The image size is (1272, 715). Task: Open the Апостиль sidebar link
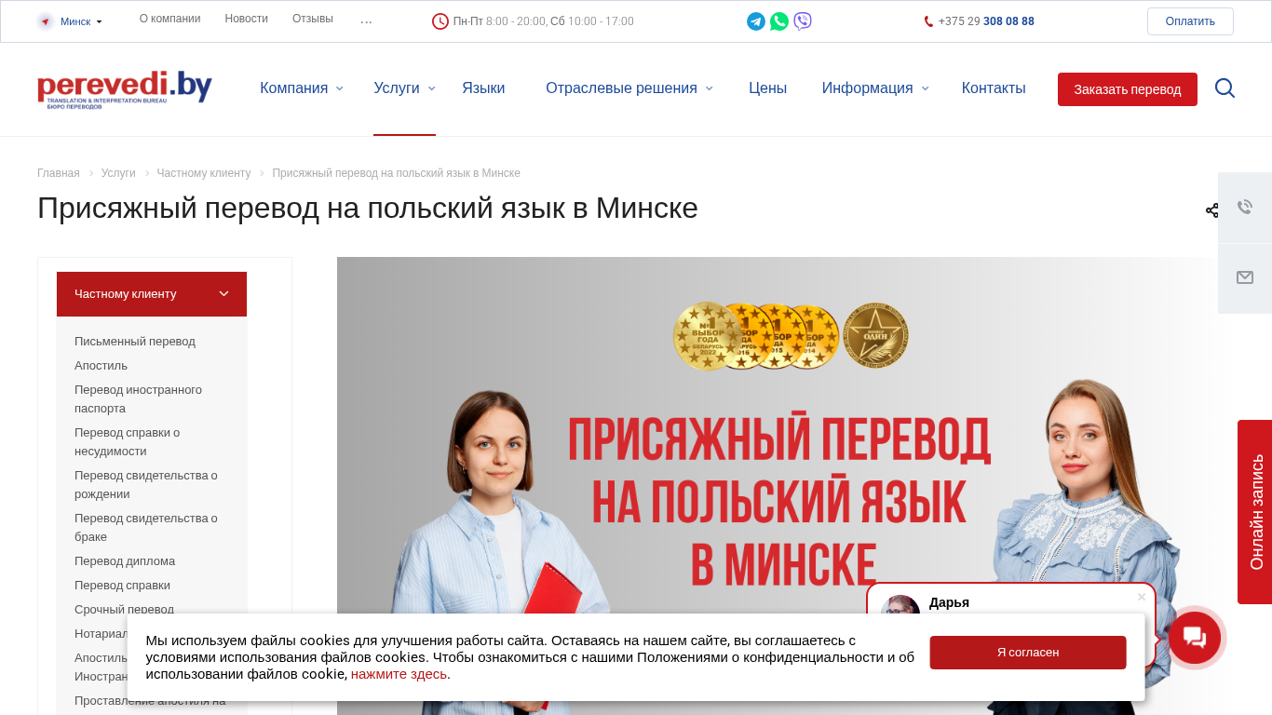tap(101, 366)
